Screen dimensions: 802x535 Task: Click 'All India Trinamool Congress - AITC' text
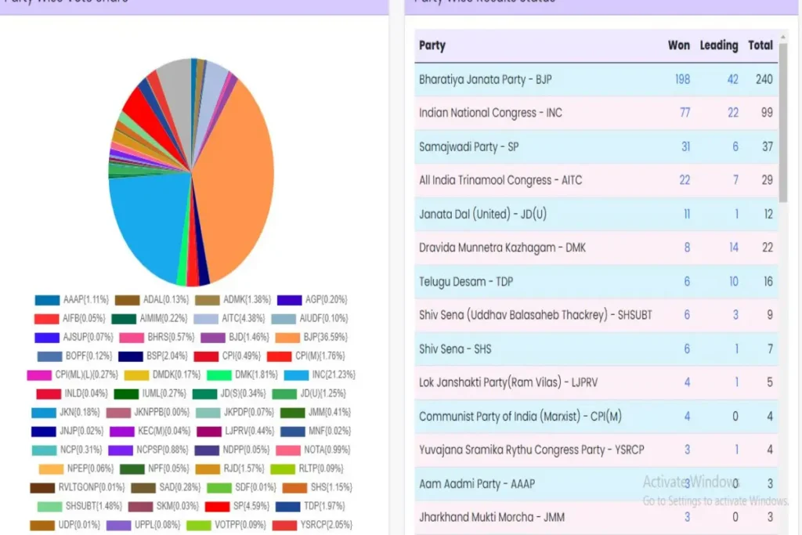tap(500, 180)
